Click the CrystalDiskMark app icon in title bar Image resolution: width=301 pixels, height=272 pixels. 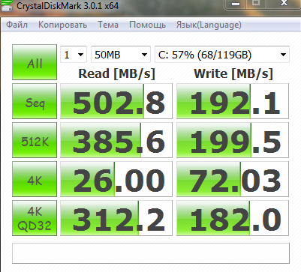7,5
